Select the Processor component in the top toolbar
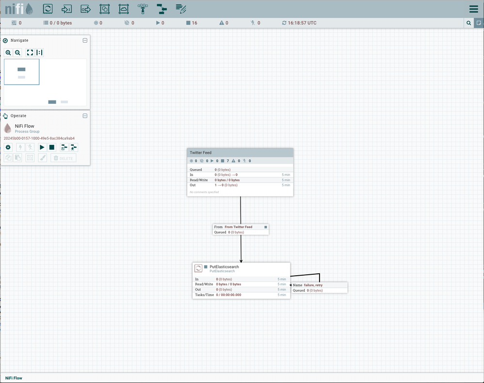484x383 pixels. coord(48,9)
